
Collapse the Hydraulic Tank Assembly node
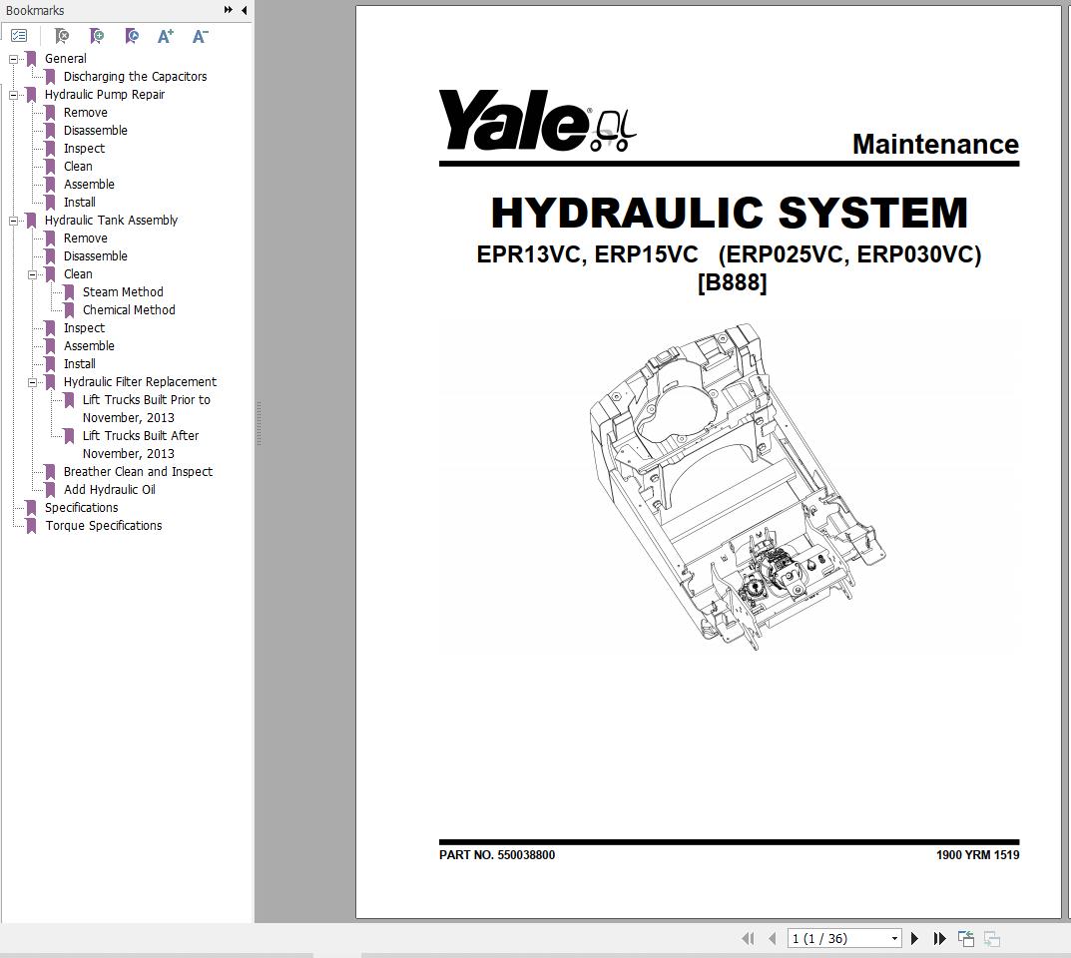14,221
